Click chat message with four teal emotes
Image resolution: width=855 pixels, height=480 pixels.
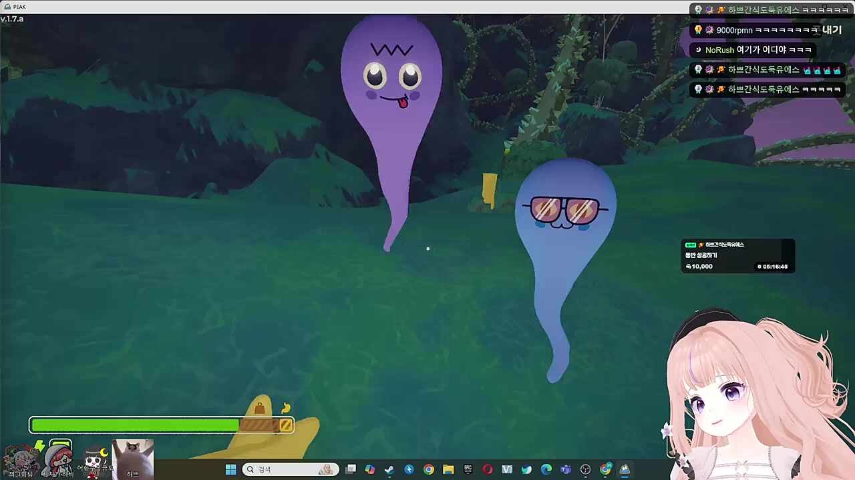tap(767, 69)
